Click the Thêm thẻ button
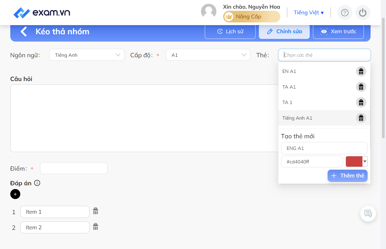 [x=348, y=176]
